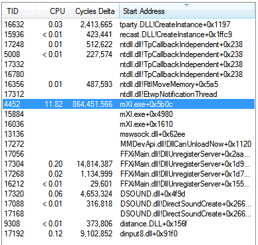
Task: Click CPU value 0.20
Action: 55,164
